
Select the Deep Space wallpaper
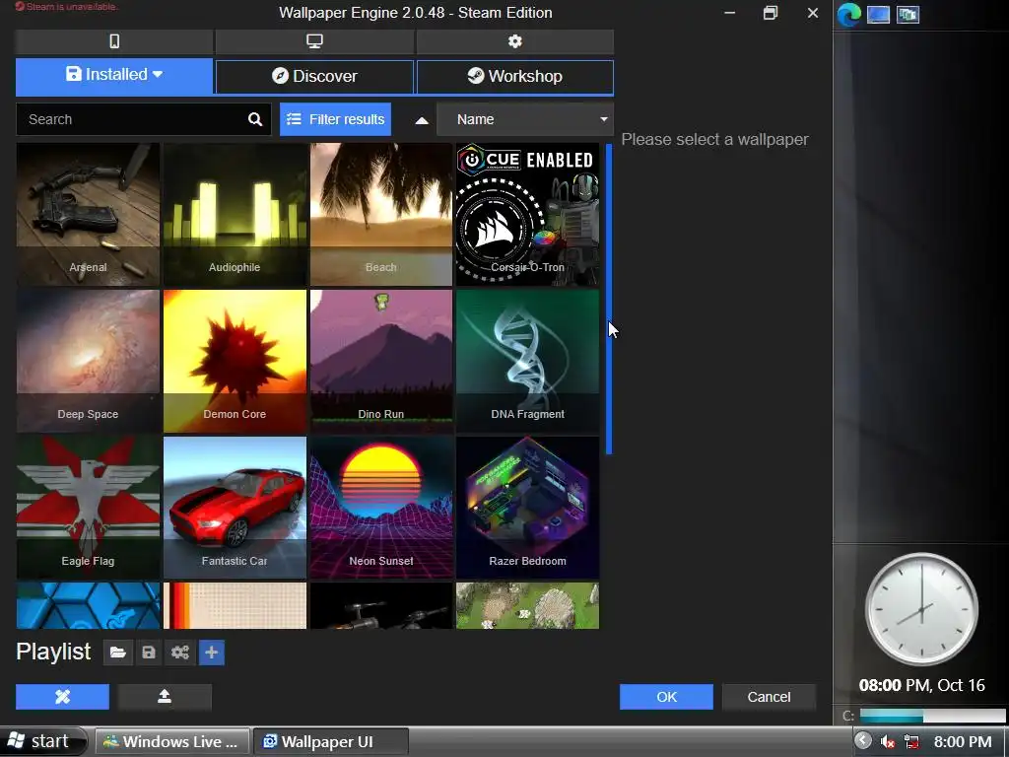pos(88,361)
